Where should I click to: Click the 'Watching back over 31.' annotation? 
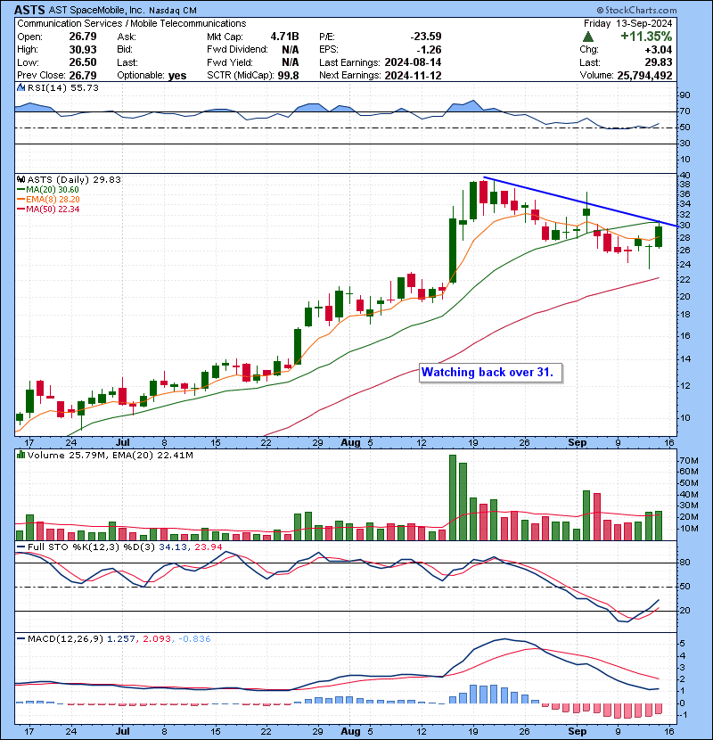491,372
